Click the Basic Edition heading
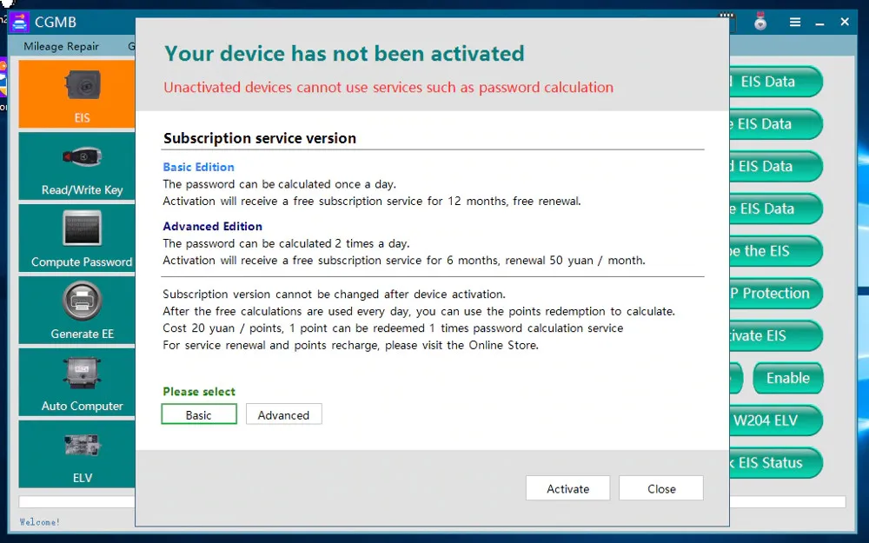Image resolution: width=869 pixels, height=543 pixels. [x=198, y=167]
